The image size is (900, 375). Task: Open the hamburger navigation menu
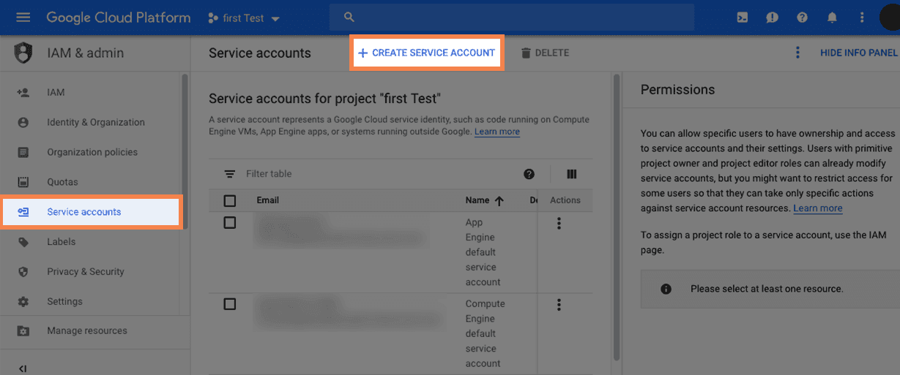click(x=23, y=18)
